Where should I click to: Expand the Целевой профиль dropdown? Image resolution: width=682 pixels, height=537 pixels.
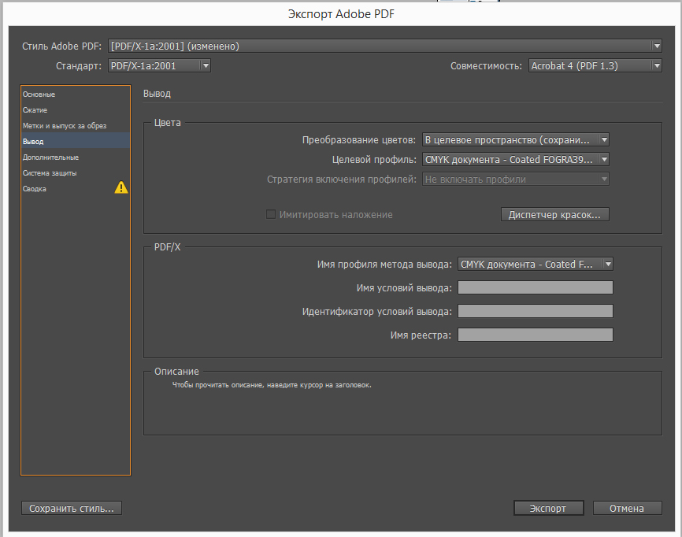[515, 160]
